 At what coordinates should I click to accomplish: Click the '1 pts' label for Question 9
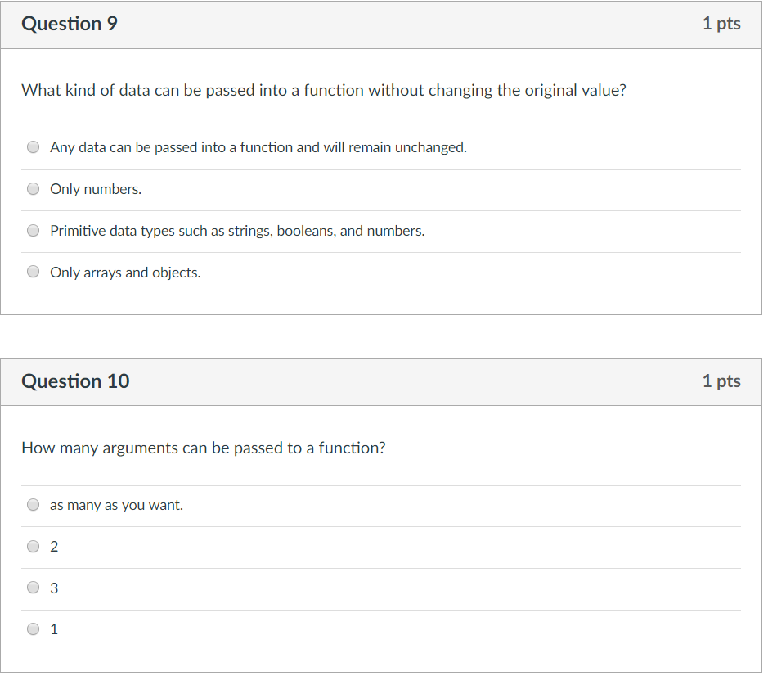[721, 24]
